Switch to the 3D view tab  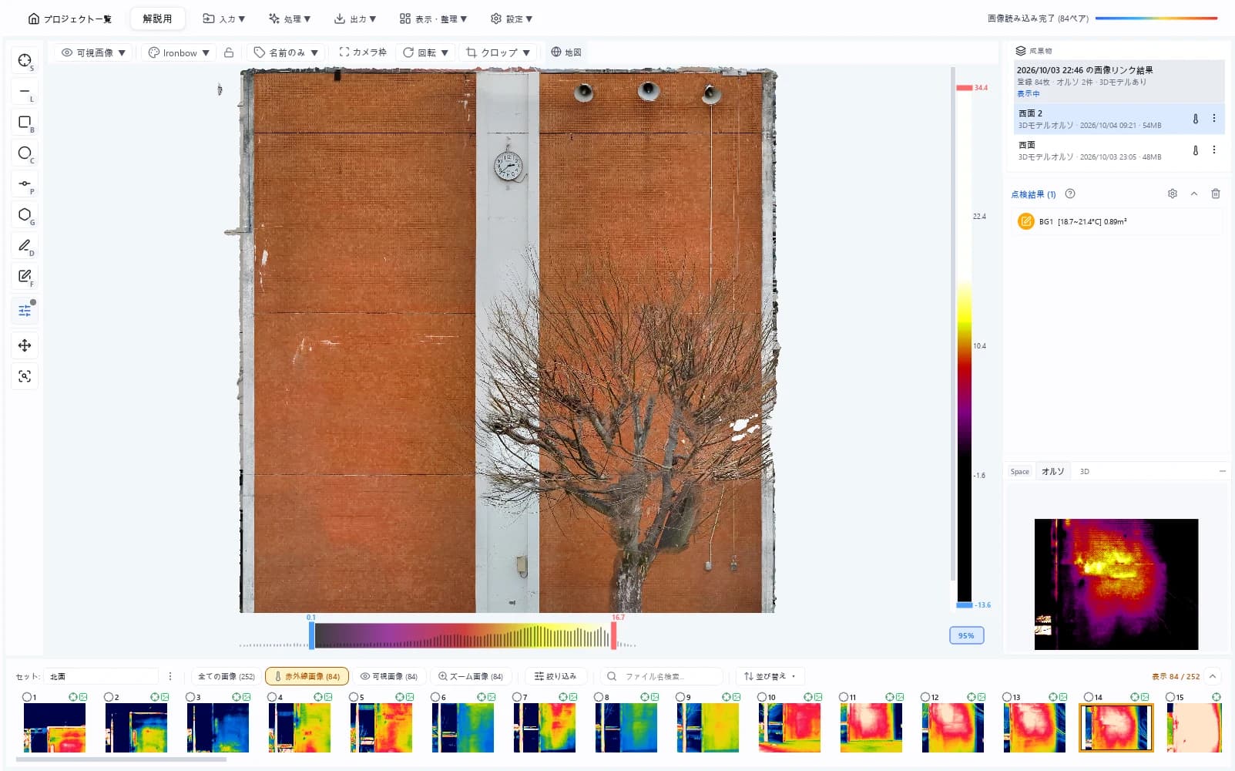[1084, 471]
